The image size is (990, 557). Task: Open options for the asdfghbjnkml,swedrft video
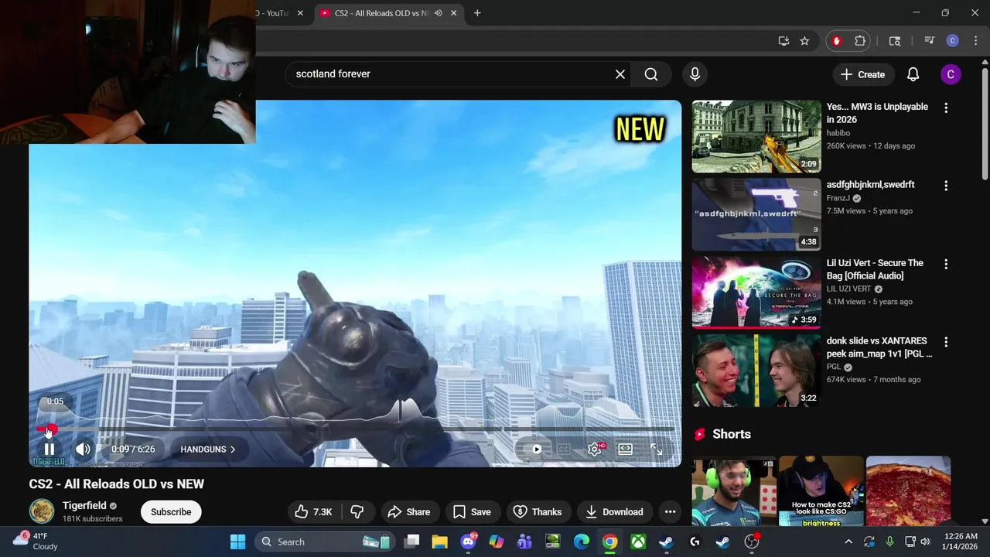click(946, 186)
